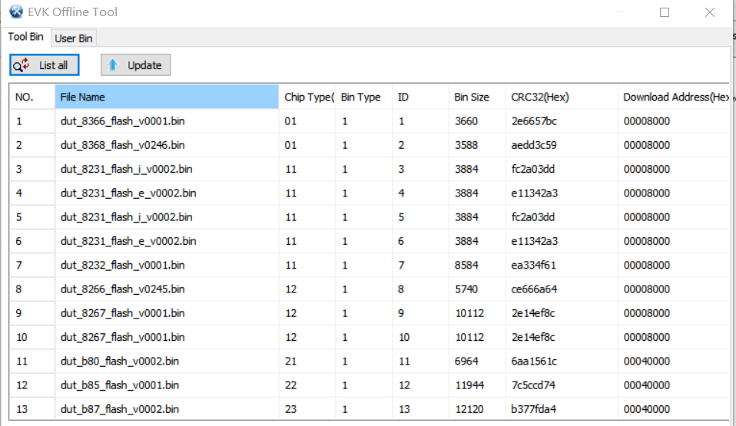Viewport: 736px width, 426px height.
Task: Click Bin Size value 8584
Action: pos(466,265)
